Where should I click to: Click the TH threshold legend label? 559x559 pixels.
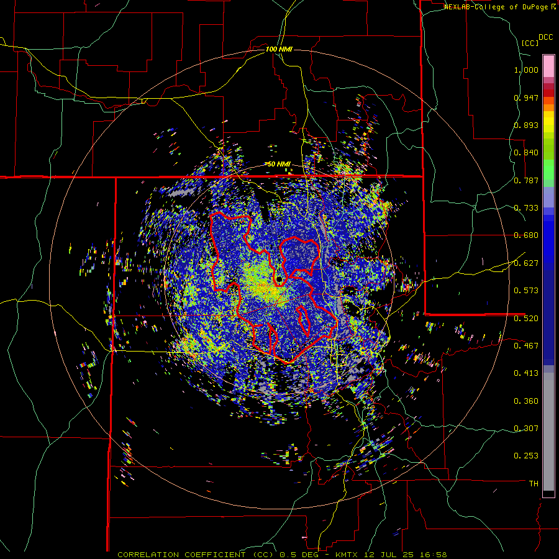(x=534, y=483)
